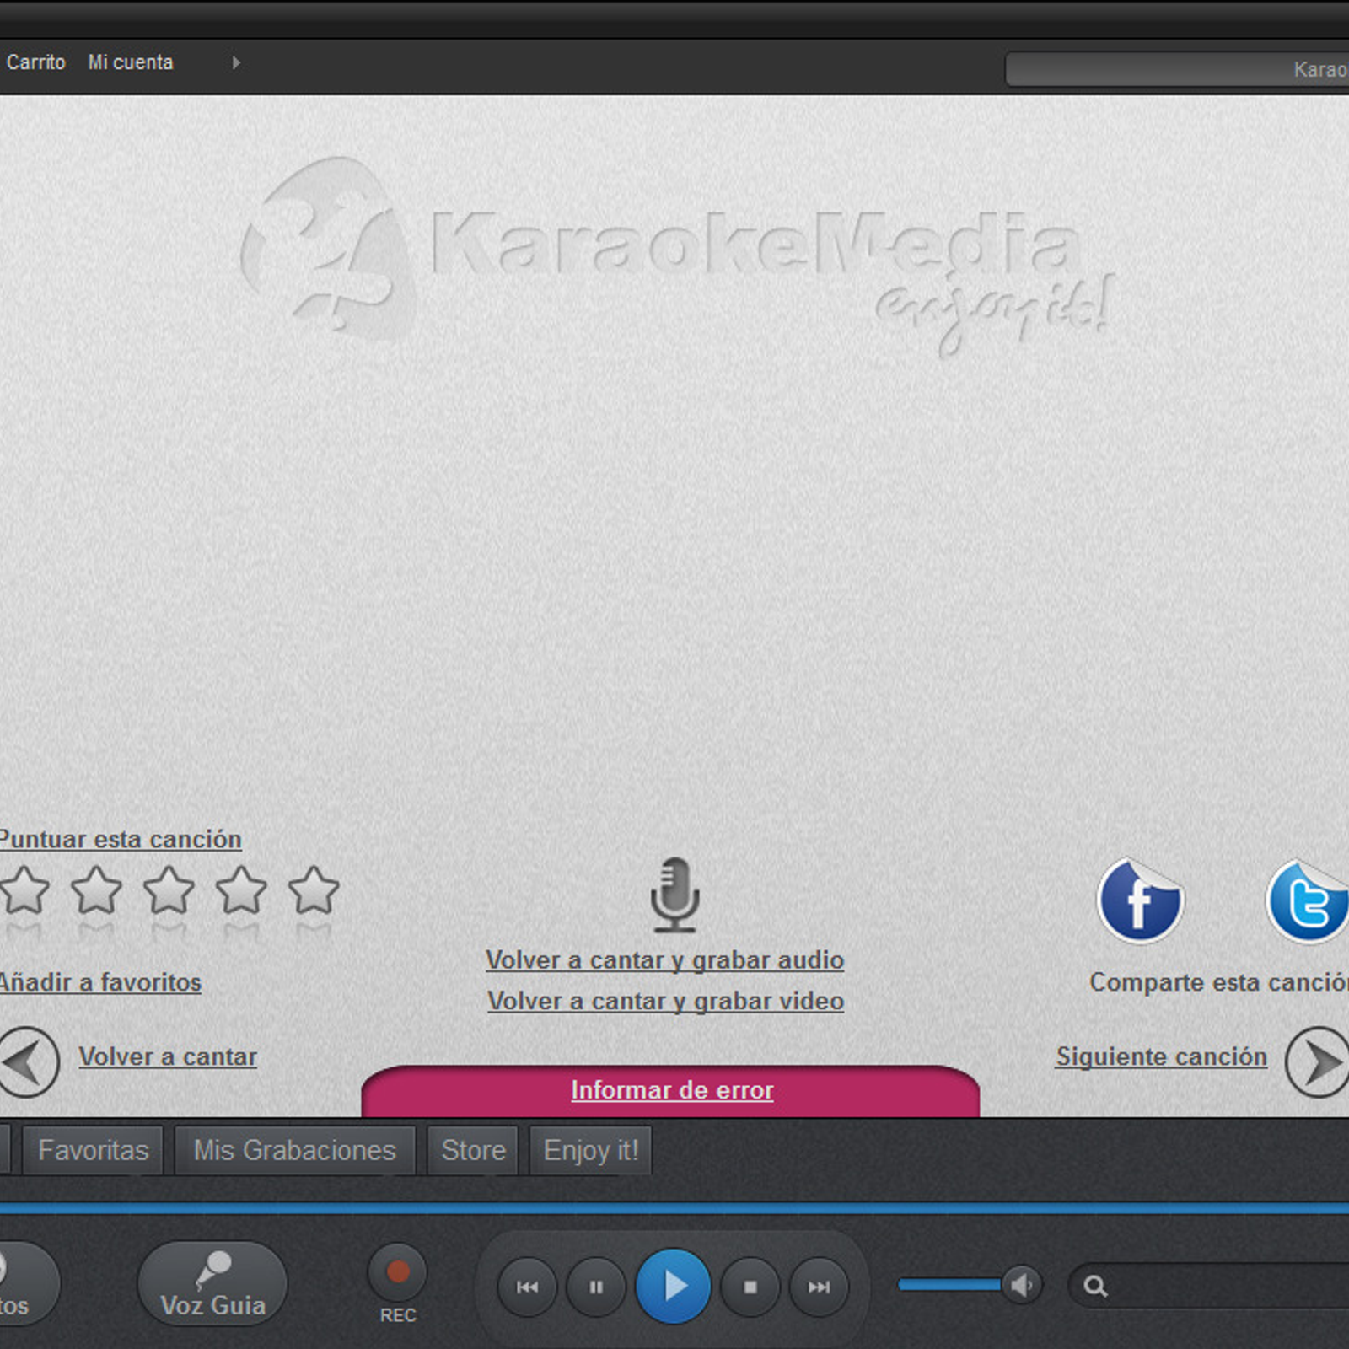Click the second rating star
Screen dimensions: 1349x1349
pos(96,890)
